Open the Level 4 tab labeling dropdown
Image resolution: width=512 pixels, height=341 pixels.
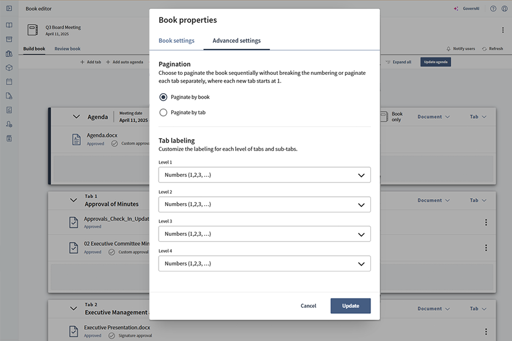[265, 263]
